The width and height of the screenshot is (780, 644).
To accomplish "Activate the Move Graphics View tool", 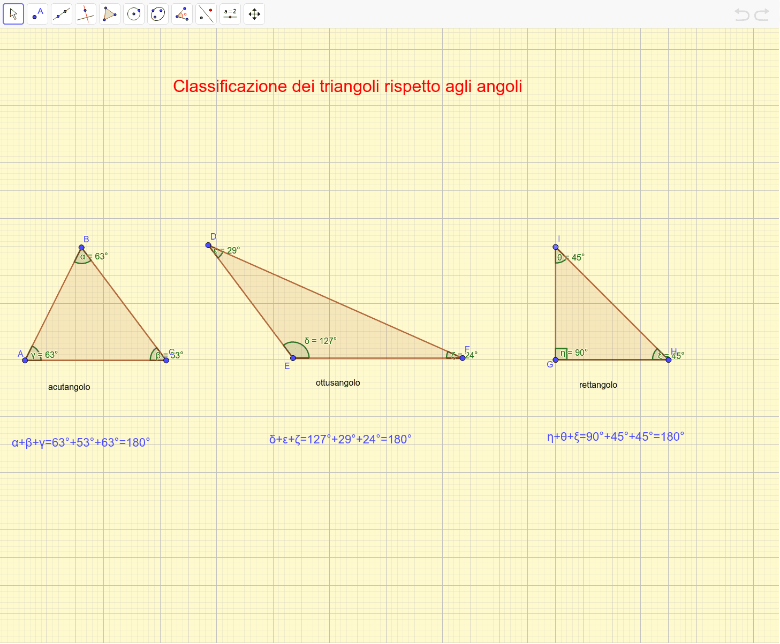I will click(x=254, y=14).
